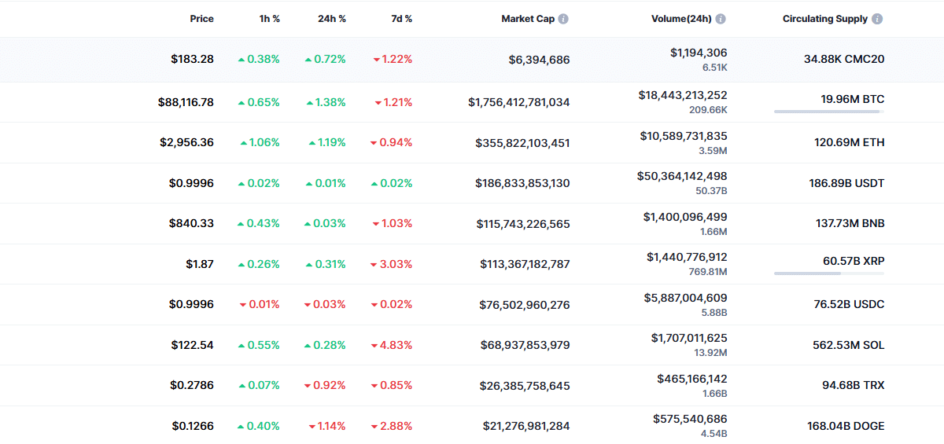Sort by the 7d % column header
The height and width of the screenshot is (444, 944).
coord(402,19)
